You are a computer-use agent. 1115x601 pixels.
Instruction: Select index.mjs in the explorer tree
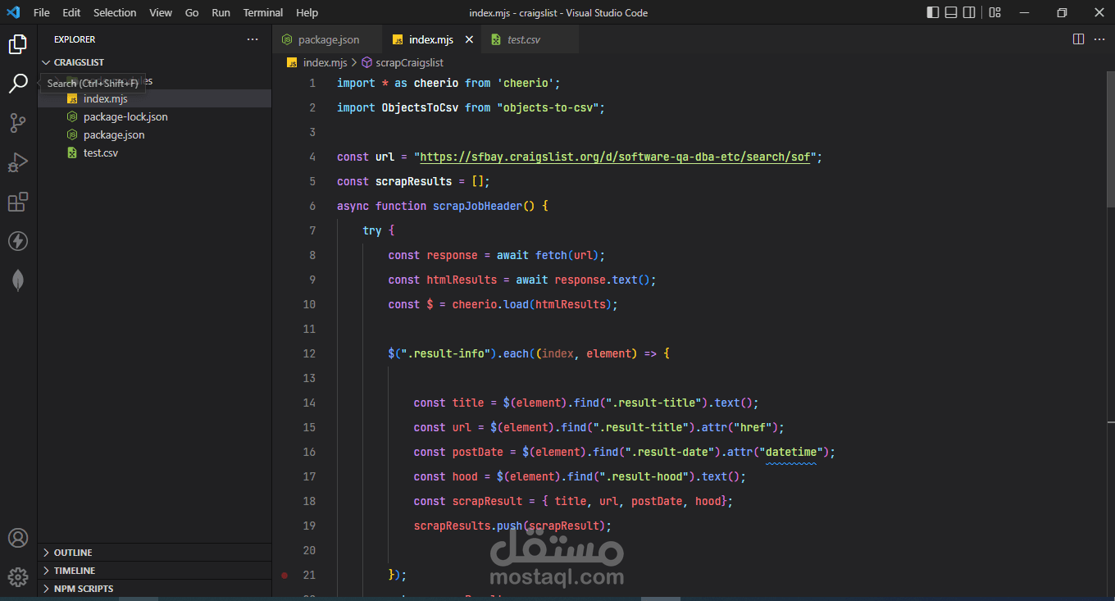tap(154, 98)
